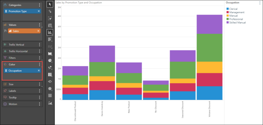Viewport: 263px width, 125px height.
Task: Click the 'Occupation' legend heading
Action: point(232,3)
